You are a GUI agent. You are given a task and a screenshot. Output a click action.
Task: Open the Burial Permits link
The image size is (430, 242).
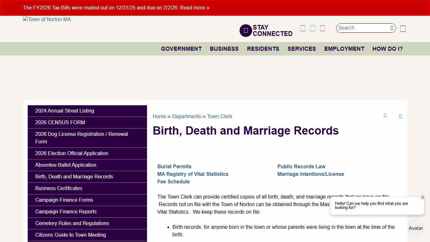pyautogui.click(x=174, y=166)
